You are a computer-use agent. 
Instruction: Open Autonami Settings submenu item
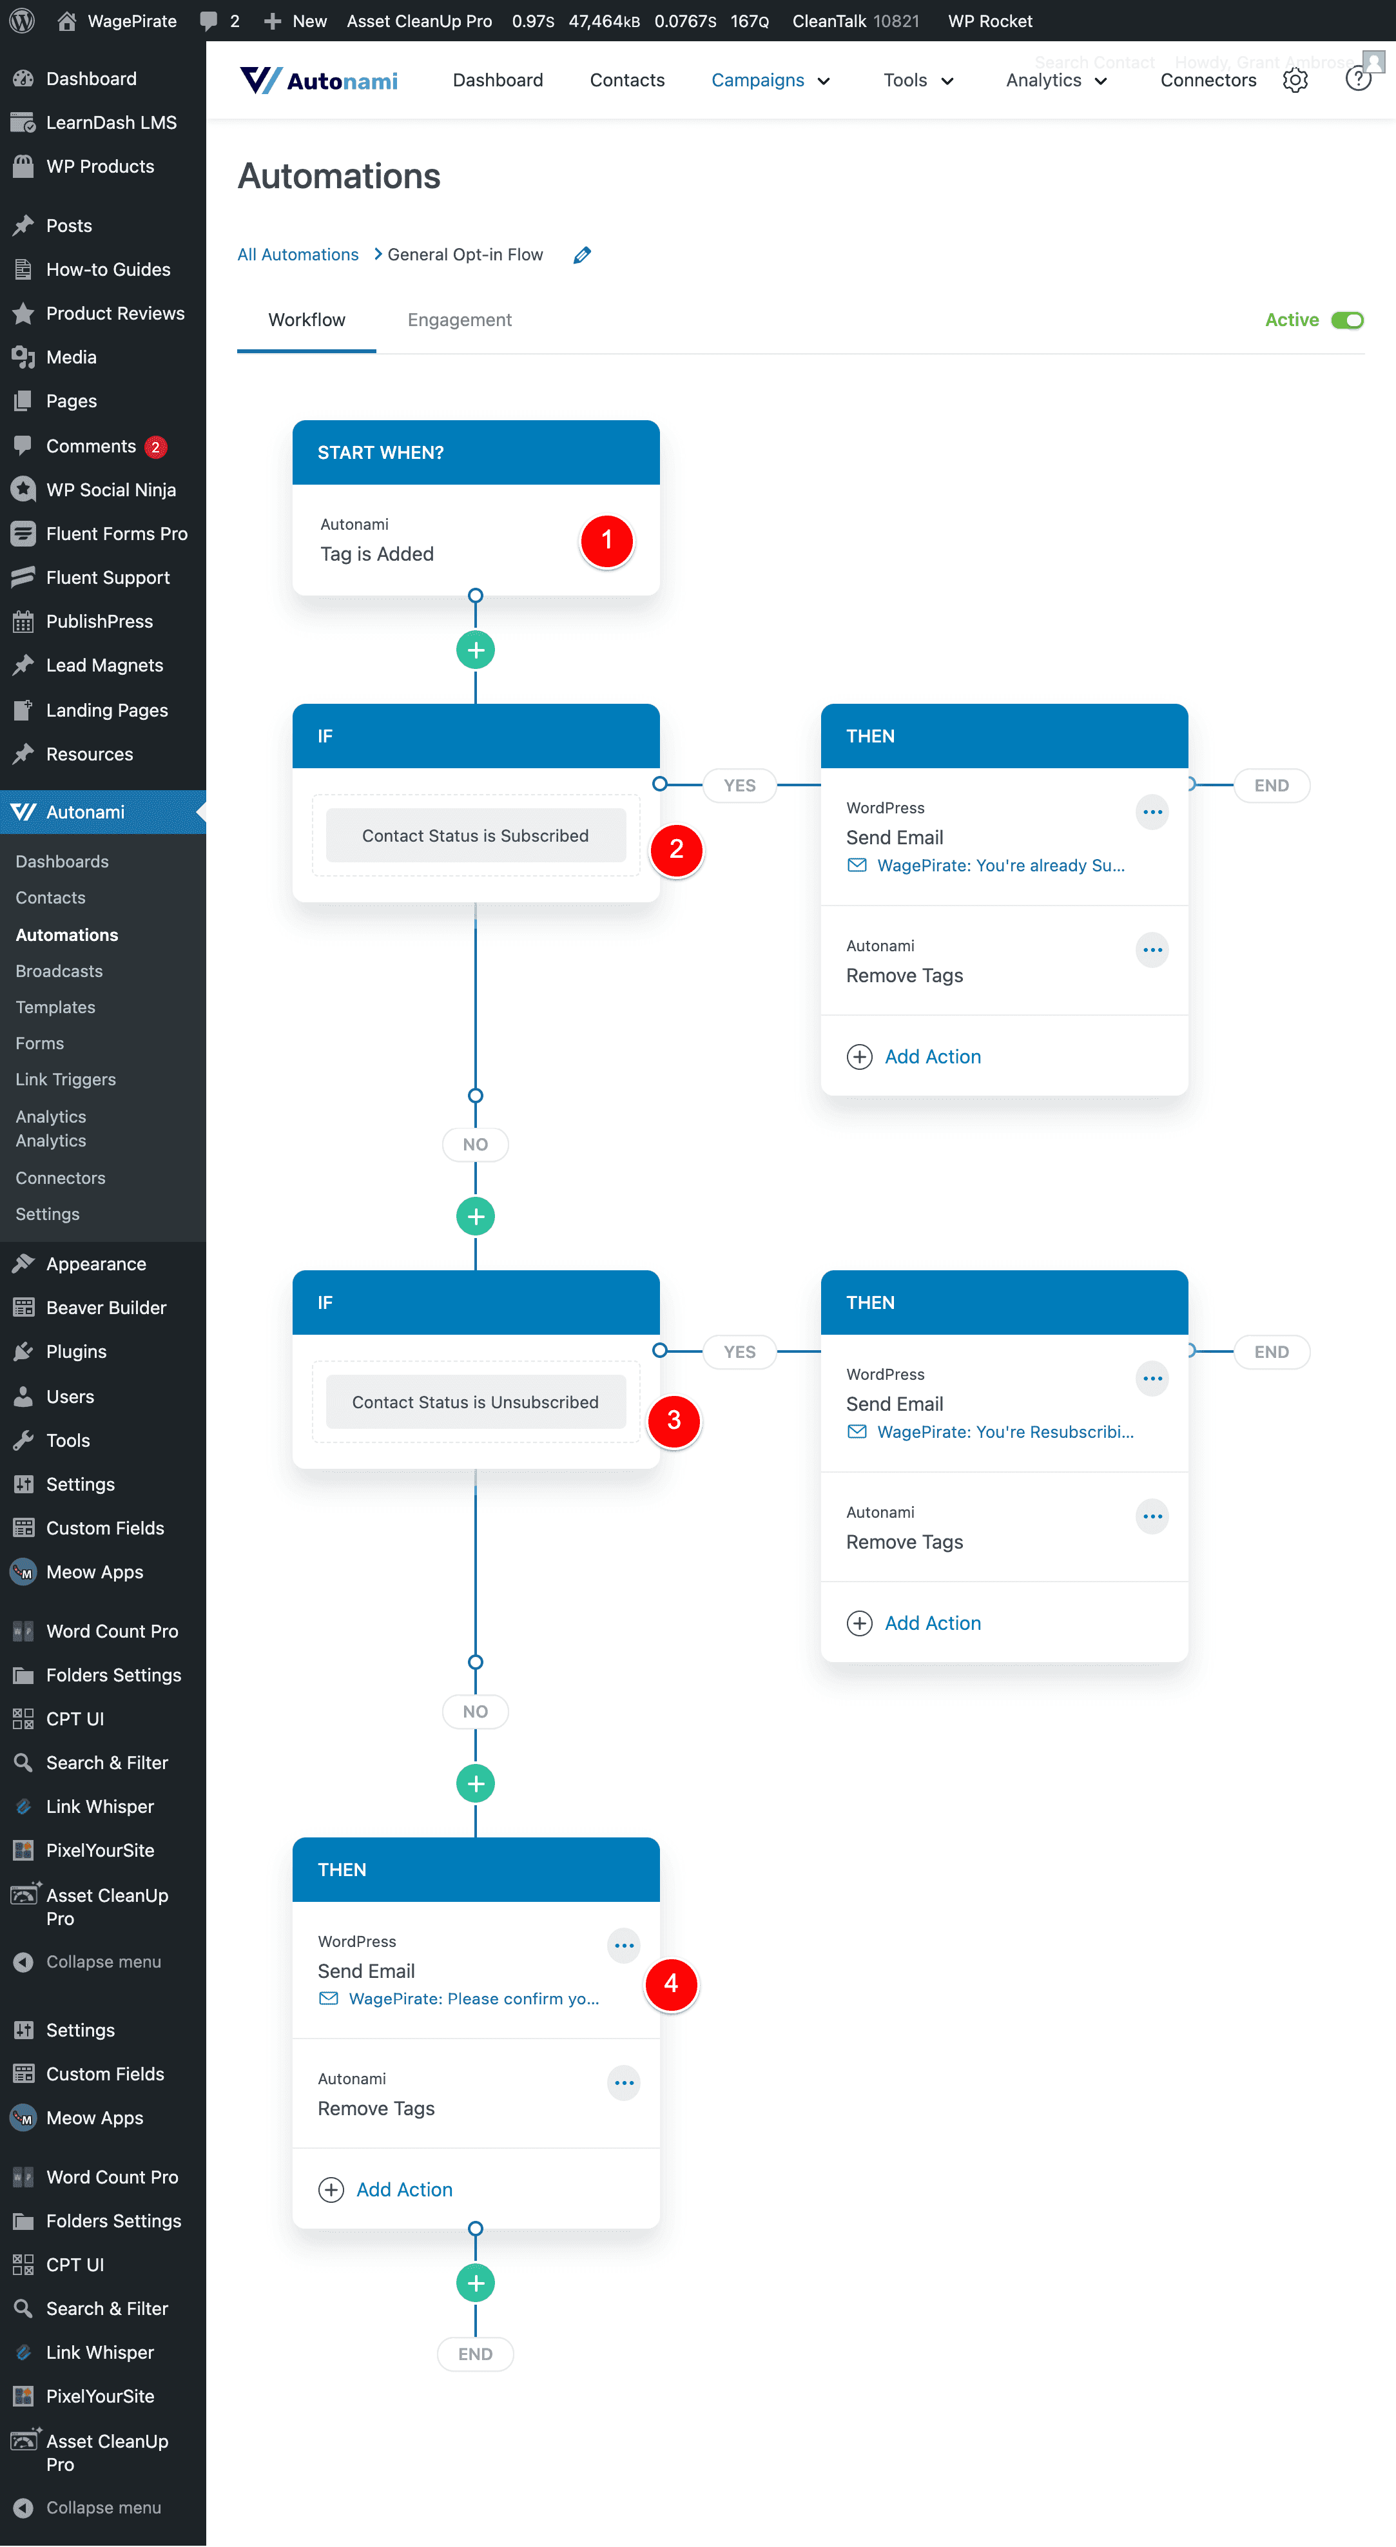48,1214
